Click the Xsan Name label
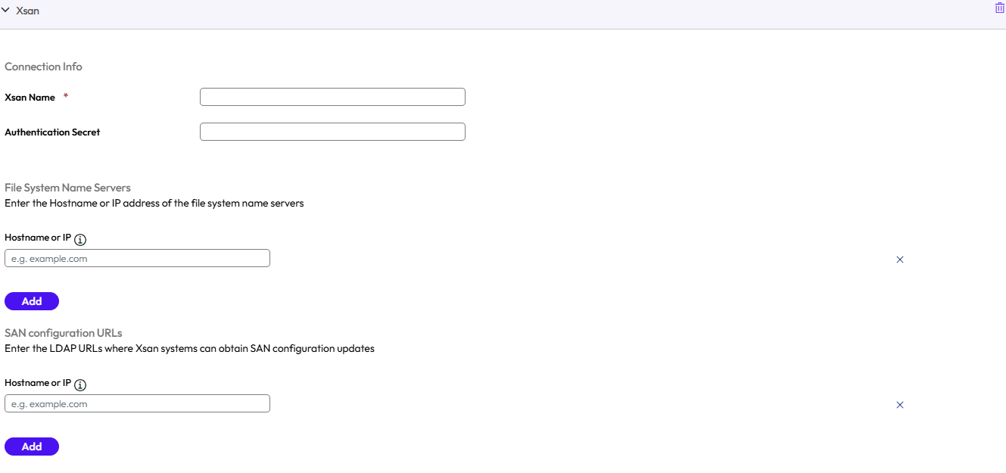Viewport: 1006px width, 473px height. (x=30, y=97)
